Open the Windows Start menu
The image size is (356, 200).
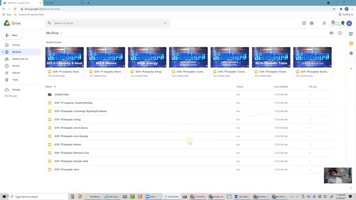tap(4, 197)
